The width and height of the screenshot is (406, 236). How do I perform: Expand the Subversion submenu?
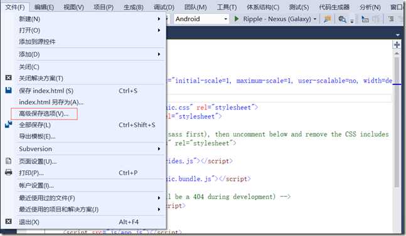[159, 149]
